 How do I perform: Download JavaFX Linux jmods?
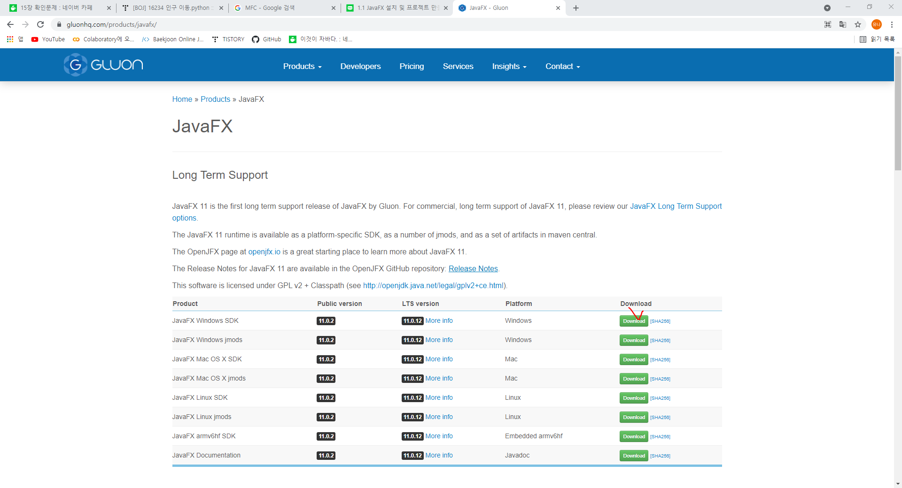(634, 417)
